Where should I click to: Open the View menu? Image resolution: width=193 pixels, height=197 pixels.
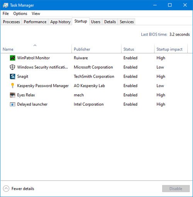pos(36,14)
